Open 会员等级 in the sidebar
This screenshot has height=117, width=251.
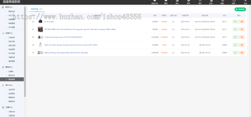point(11,93)
